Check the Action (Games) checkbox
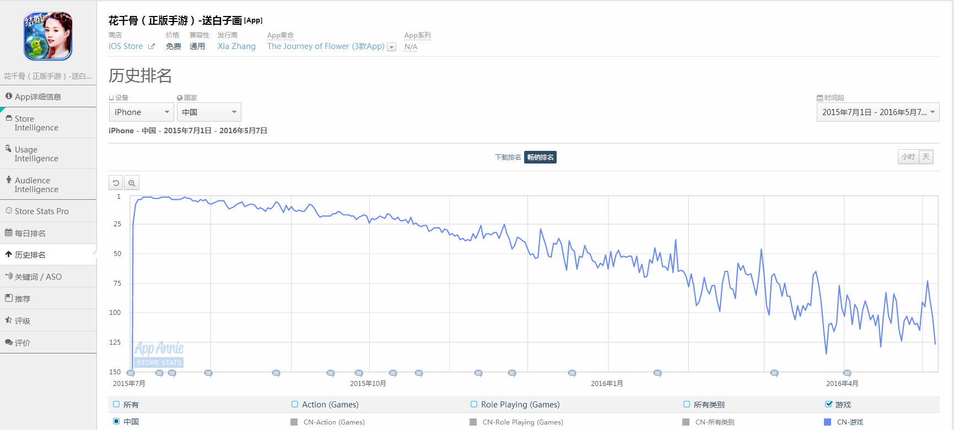954x430 pixels. [x=295, y=404]
